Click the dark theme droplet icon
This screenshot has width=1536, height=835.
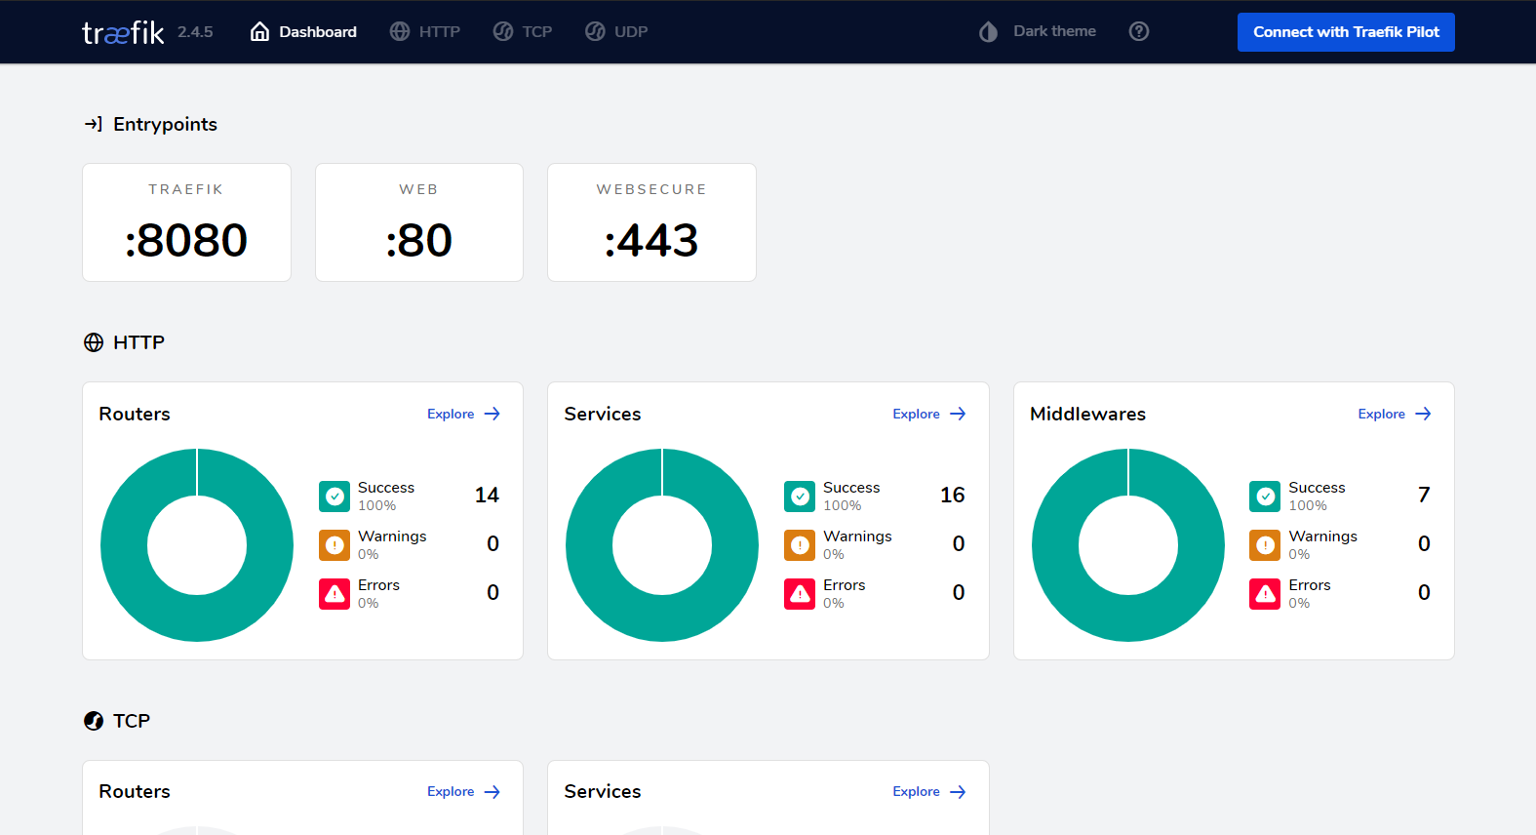click(x=988, y=32)
